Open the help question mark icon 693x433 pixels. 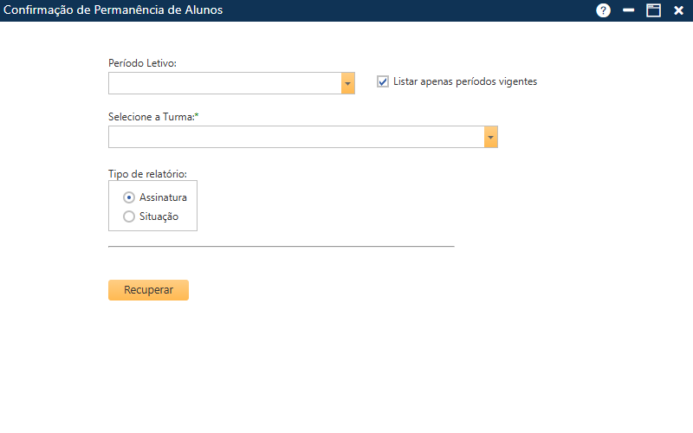point(604,10)
